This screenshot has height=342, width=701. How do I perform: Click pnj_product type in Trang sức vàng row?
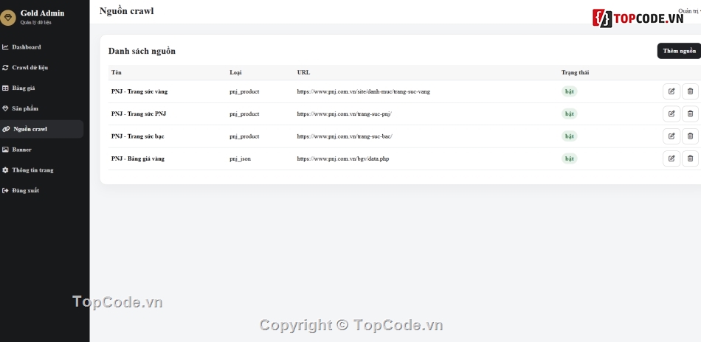click(x=244, y=91)
